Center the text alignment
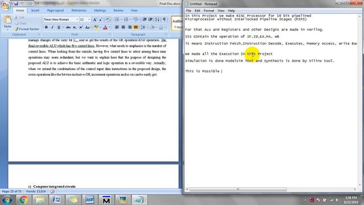Screen dimensions: 364x205 [123, 27]
